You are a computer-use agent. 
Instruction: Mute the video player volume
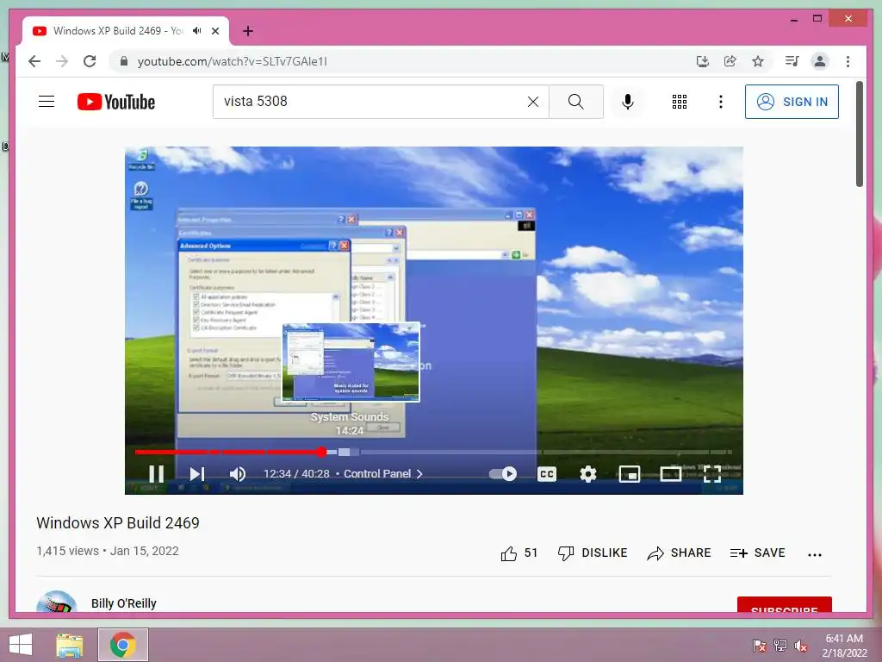tap(238, 474)
